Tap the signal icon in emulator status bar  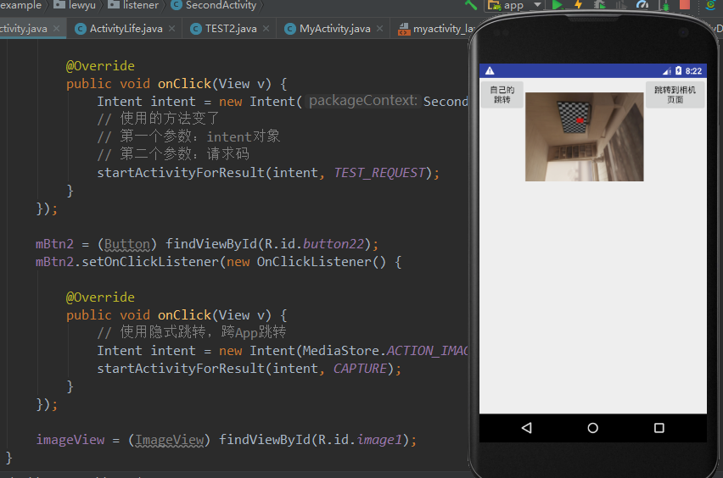(667, 70)
